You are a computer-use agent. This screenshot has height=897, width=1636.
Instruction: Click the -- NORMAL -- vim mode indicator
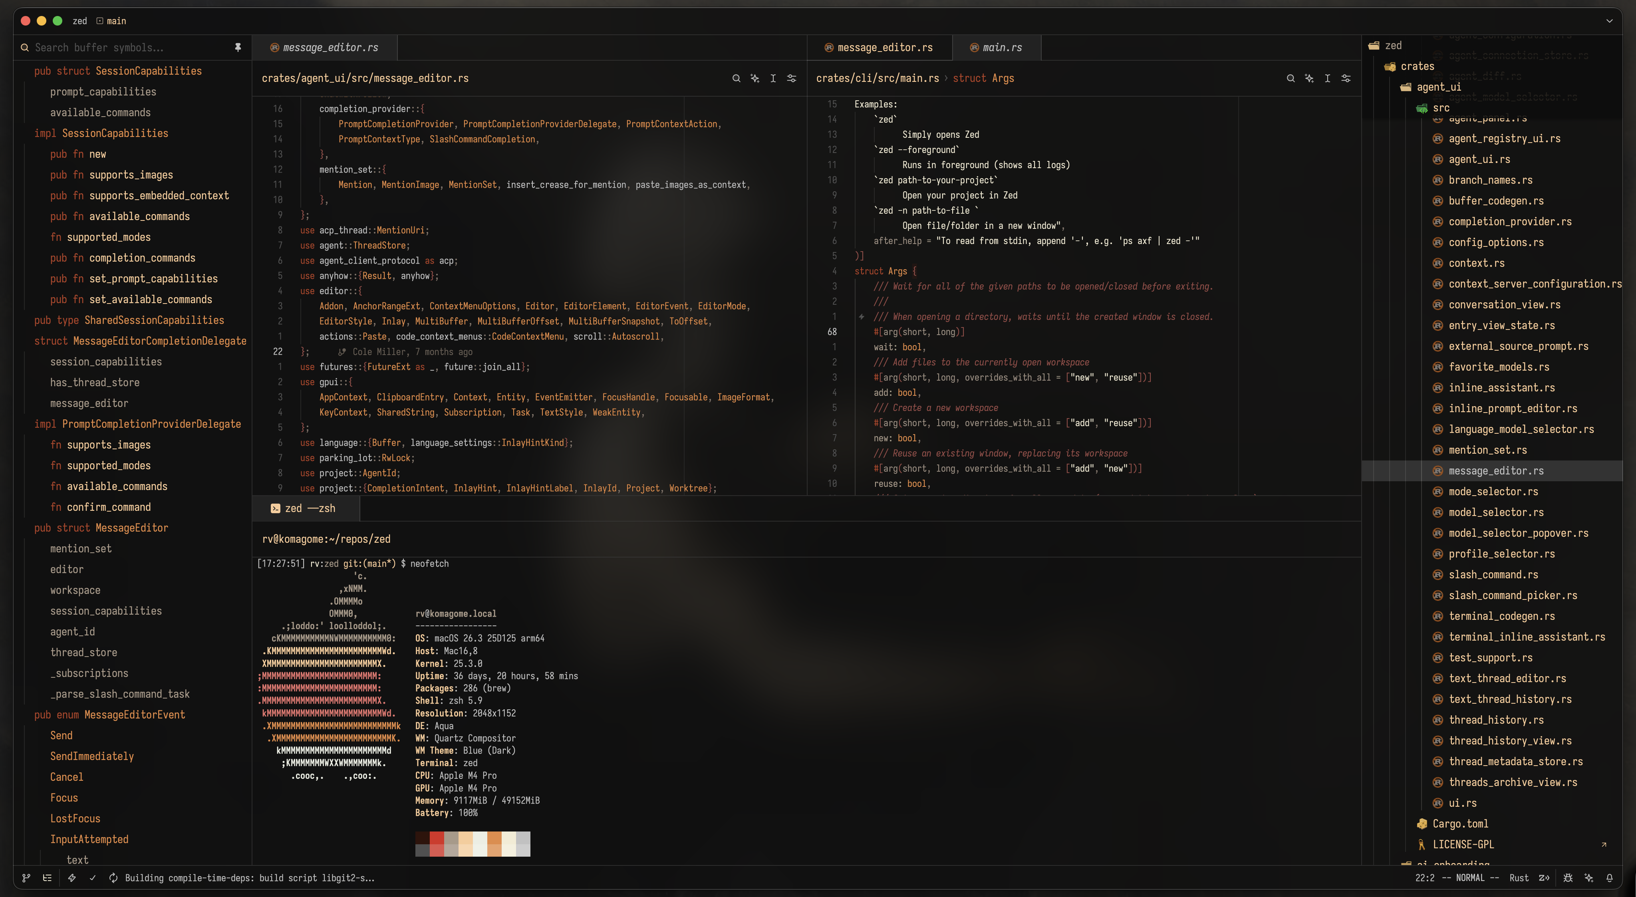point(1470,878)
